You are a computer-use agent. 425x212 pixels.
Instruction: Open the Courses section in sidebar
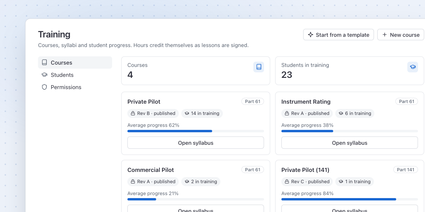tap(75, 63)
